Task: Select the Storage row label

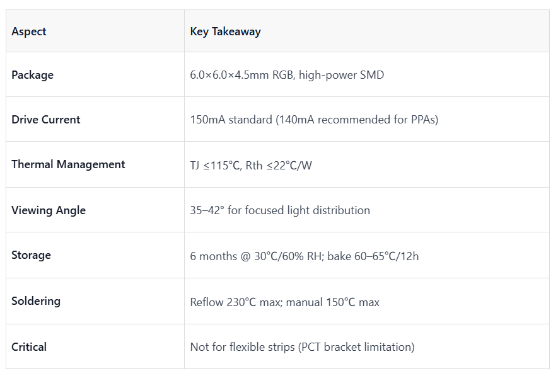Action: (x=31, y=255)
